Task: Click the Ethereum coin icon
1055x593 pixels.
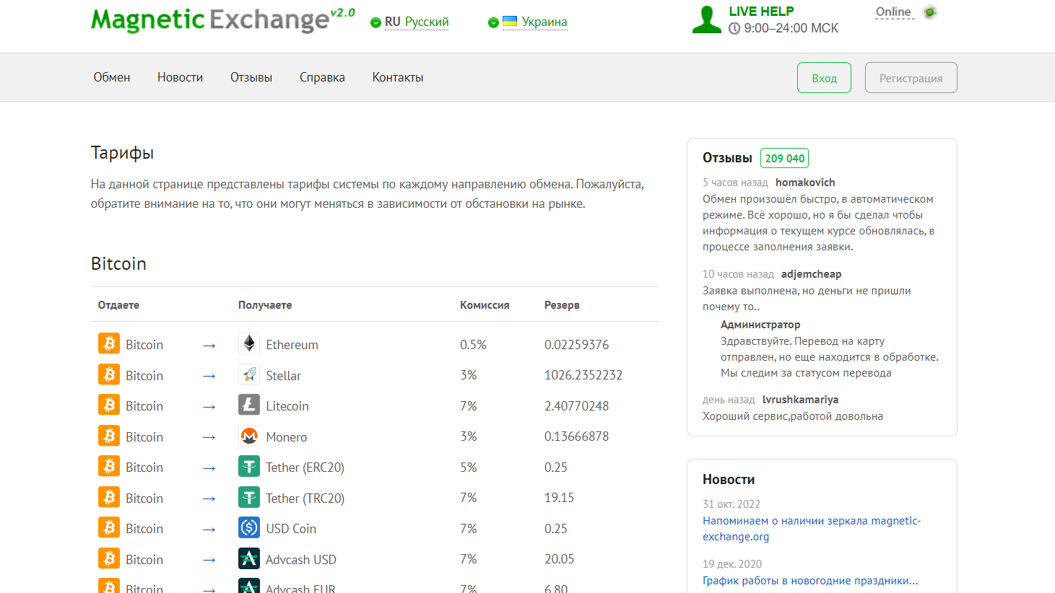Action: pos(249,343)
